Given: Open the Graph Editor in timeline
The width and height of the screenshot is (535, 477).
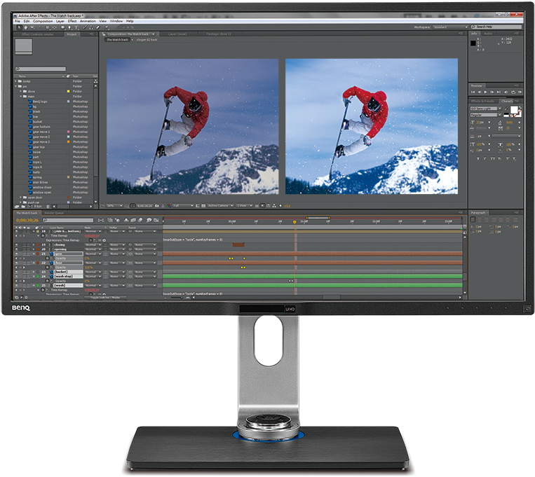Looking at the screenshot, I should click(156, 220).
